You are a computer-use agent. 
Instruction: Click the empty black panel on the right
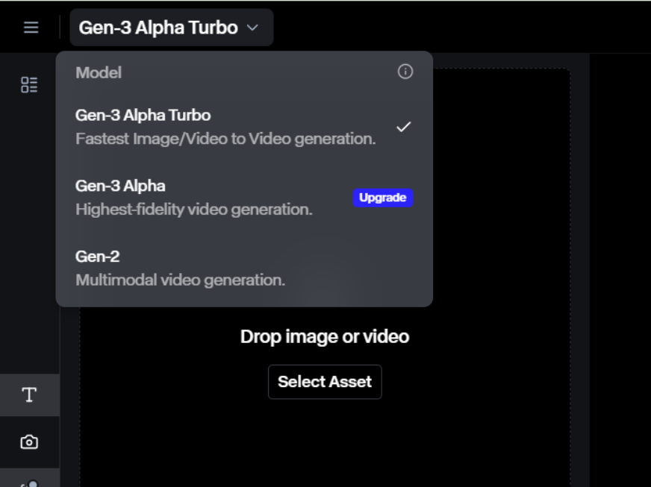coord(620,268)
